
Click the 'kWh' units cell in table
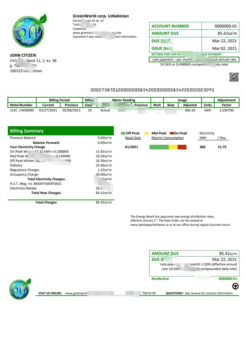(208, 110)
